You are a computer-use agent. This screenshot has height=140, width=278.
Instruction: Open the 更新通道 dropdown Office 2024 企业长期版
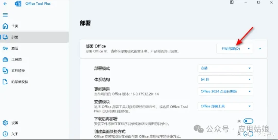tap(225, 91)
